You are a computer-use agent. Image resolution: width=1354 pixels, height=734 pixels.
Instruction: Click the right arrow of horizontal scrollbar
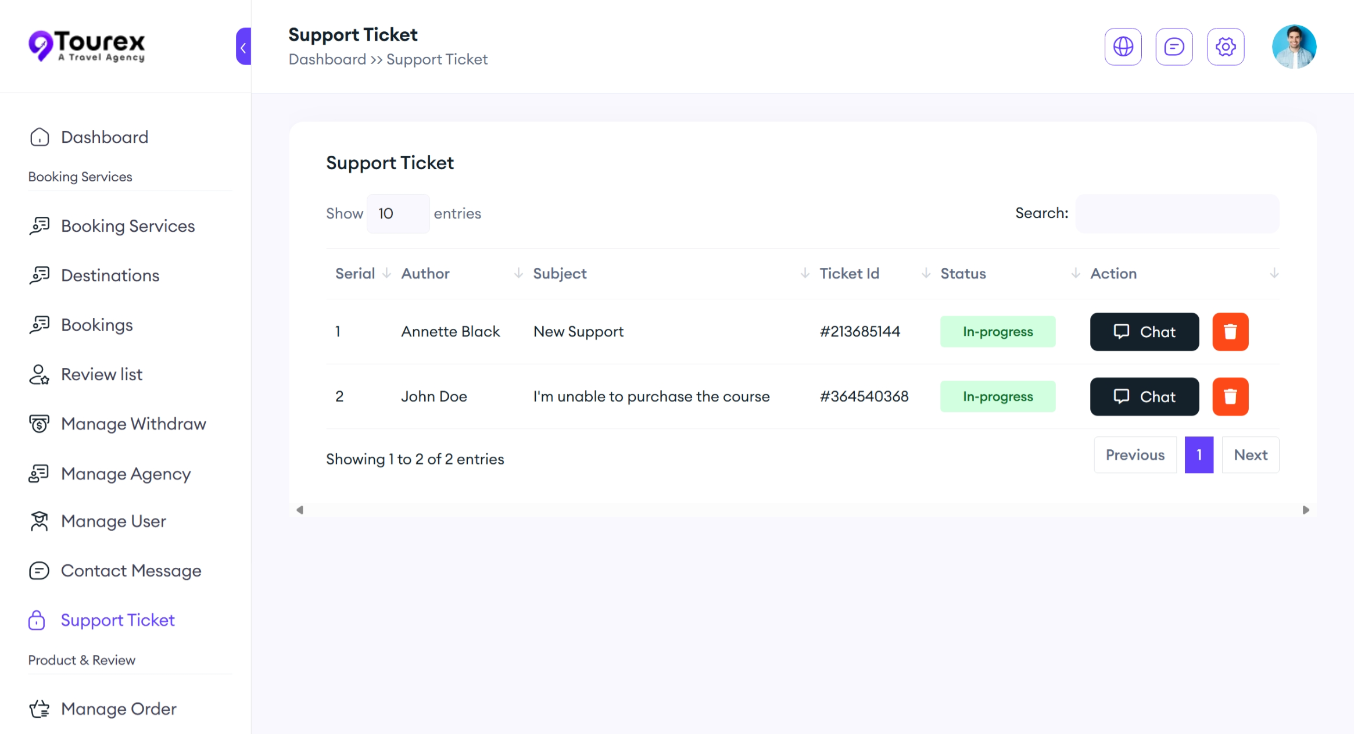pyautogui.click(x=1306, y=510)
